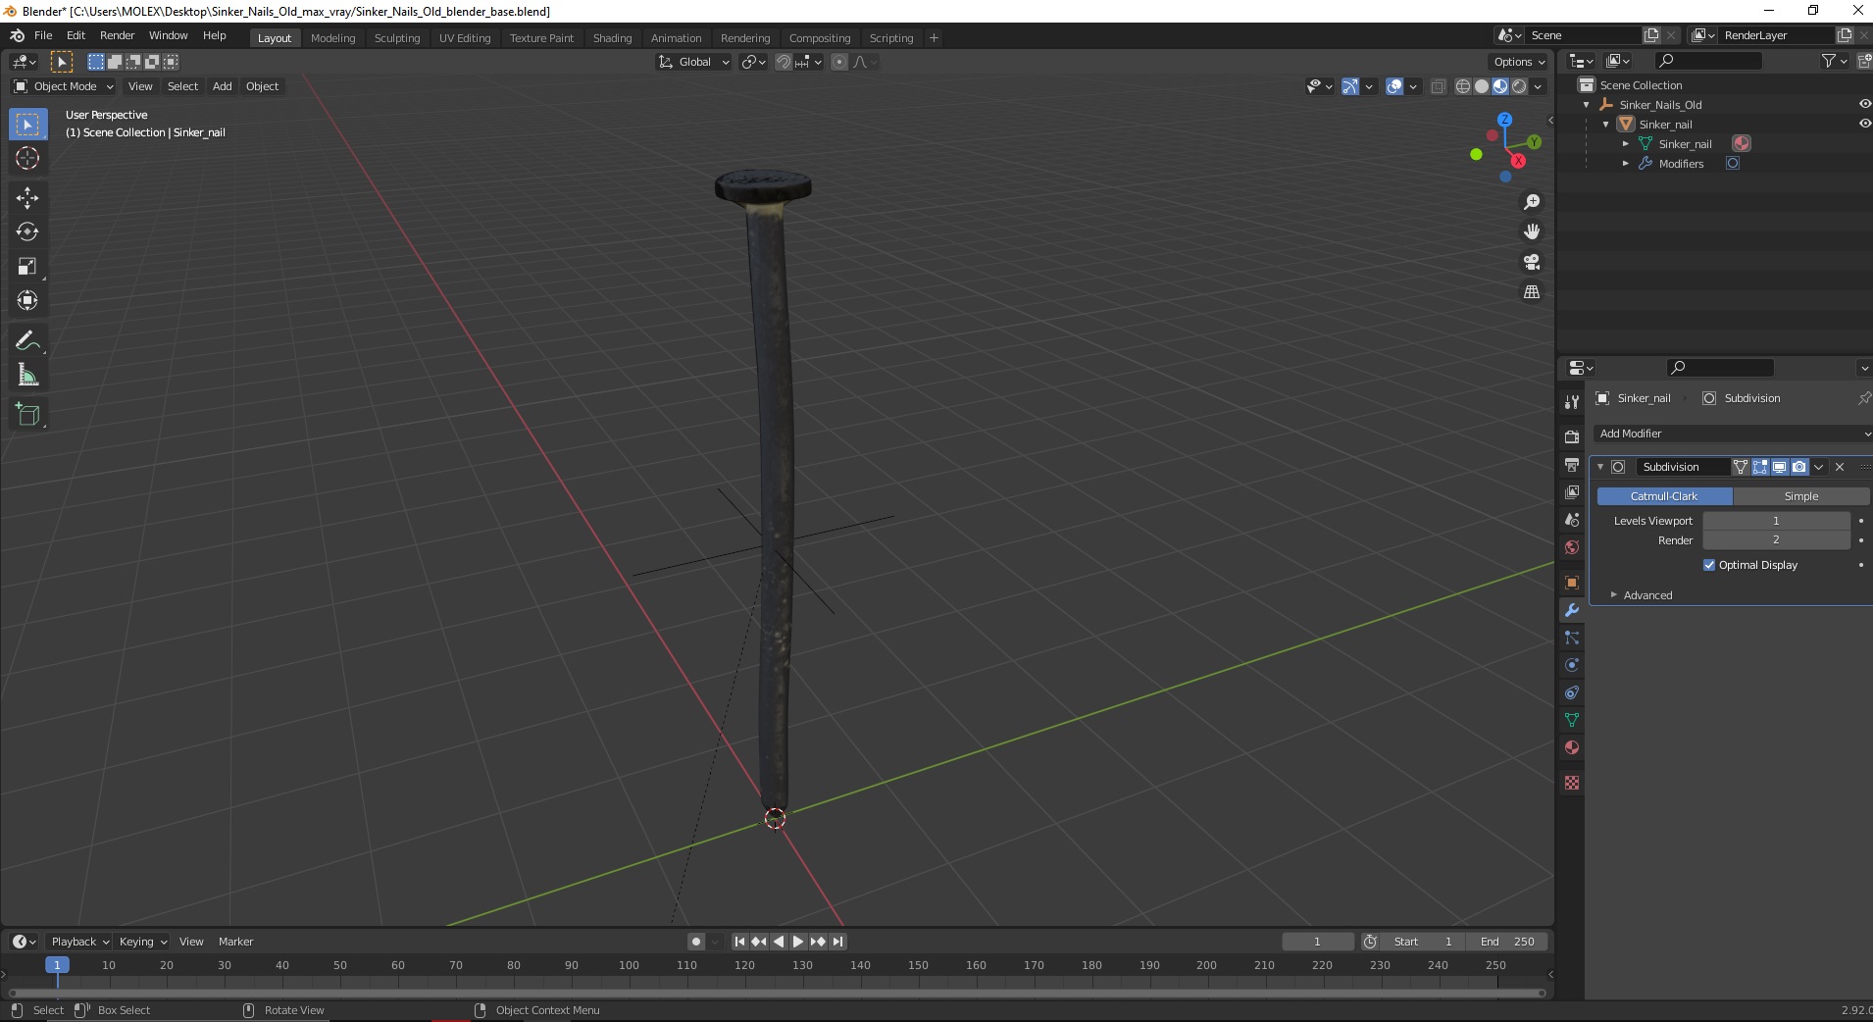
Task: Activate the Move tool
Action: [x=27, y=197]
